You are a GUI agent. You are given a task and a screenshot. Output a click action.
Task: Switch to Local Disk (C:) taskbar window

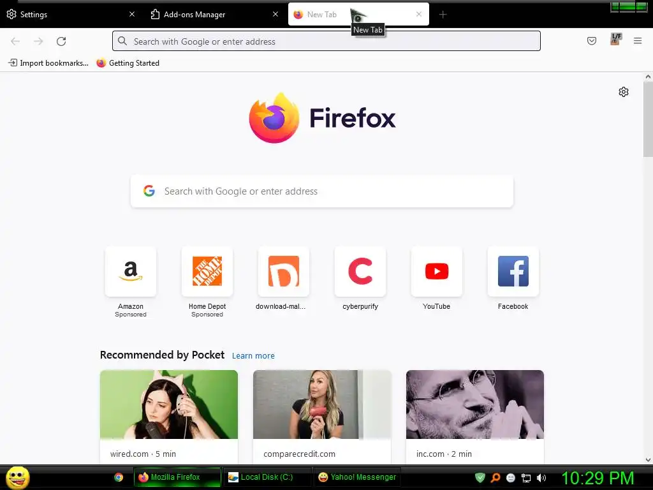coord(267,477)
